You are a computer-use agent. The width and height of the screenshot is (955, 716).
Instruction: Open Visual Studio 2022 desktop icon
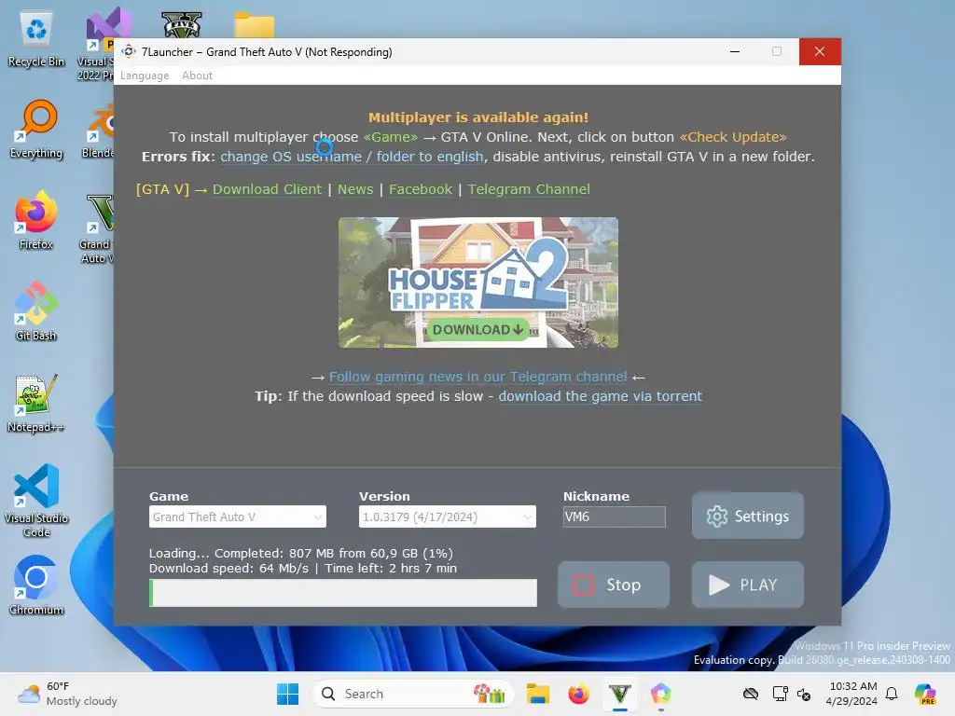[x=96, y=44]
